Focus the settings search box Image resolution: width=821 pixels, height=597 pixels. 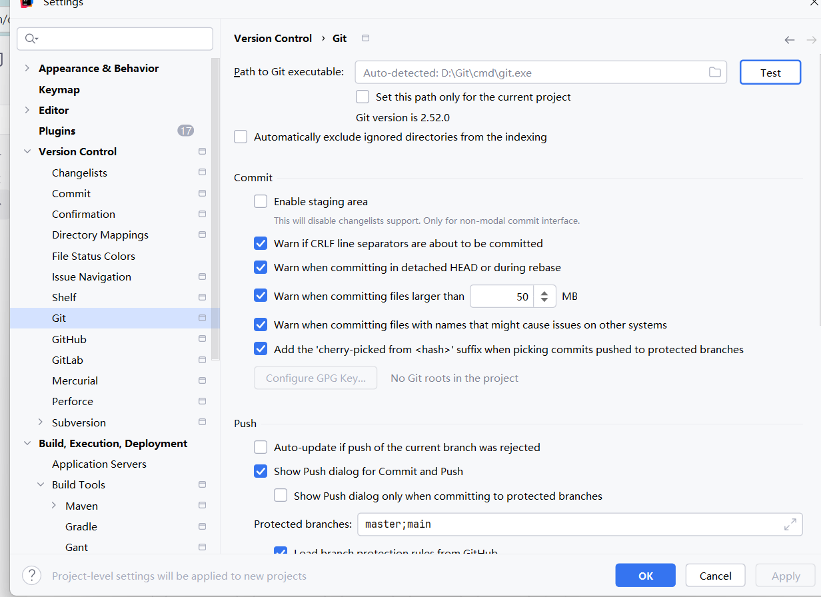[115, 39]
